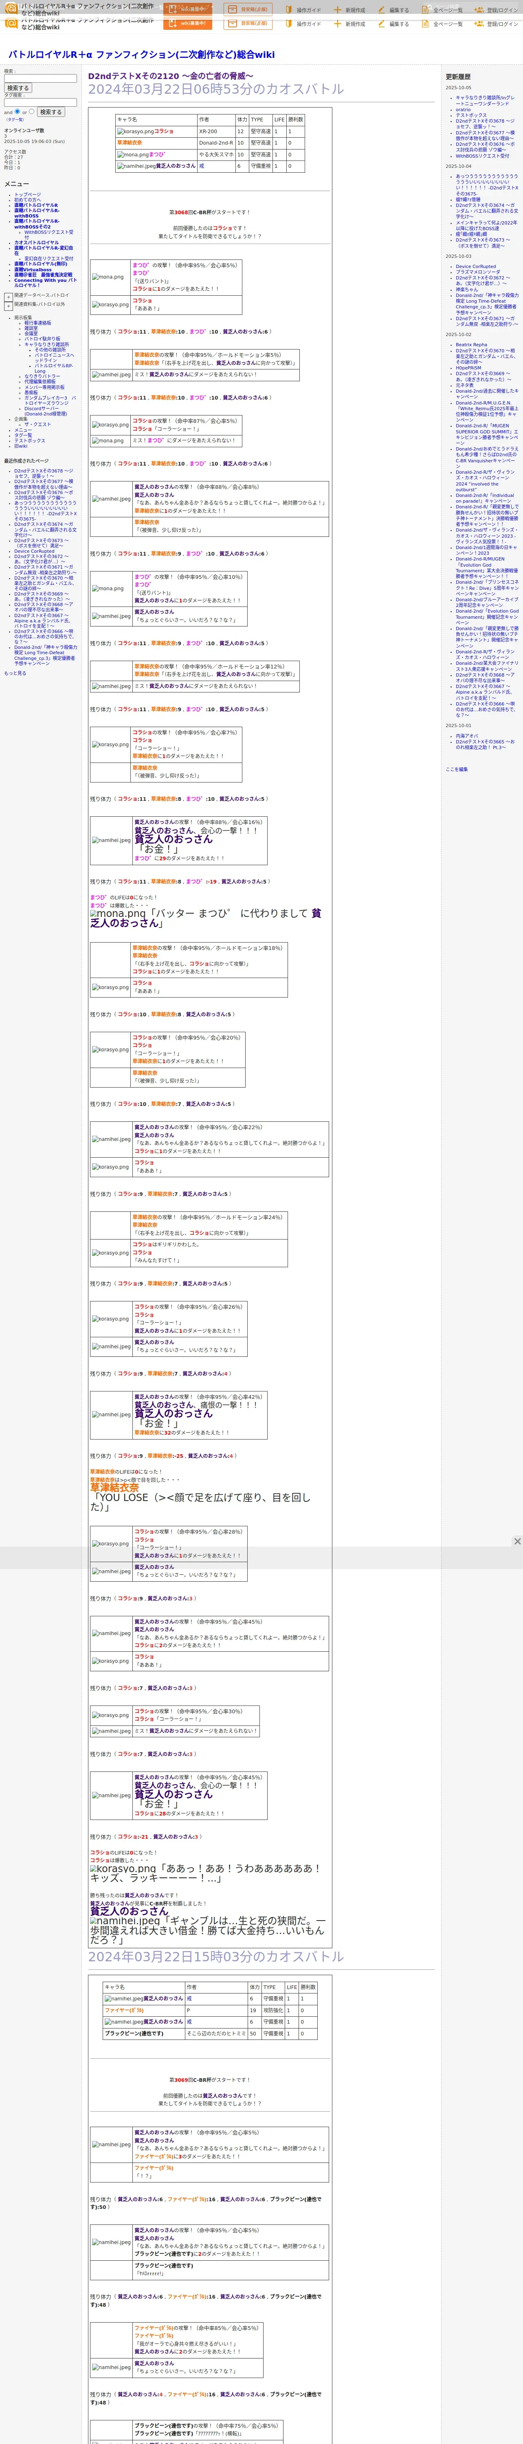Click the 2024年03月22日15時03分のカオスバトル heading

[x=216, y=1956]
